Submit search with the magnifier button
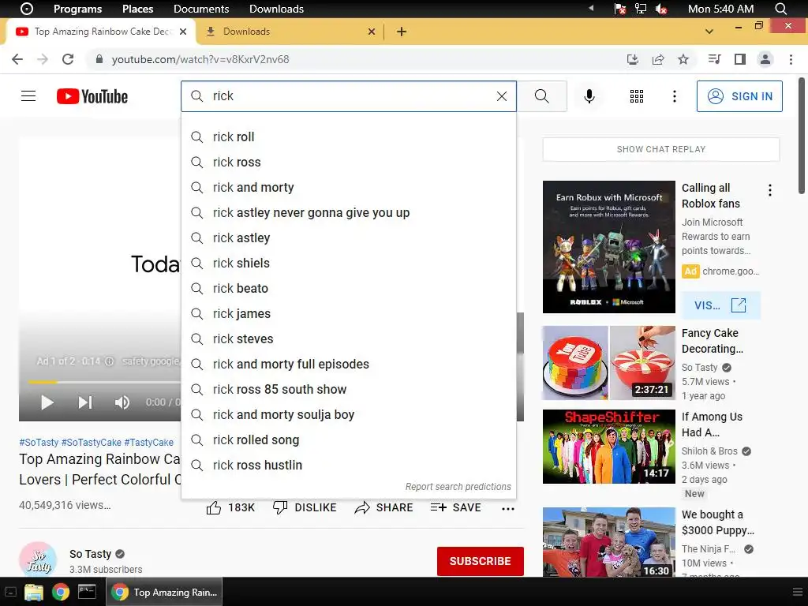The width and height of the screenshot is (808, 606). tap(541, 96)
